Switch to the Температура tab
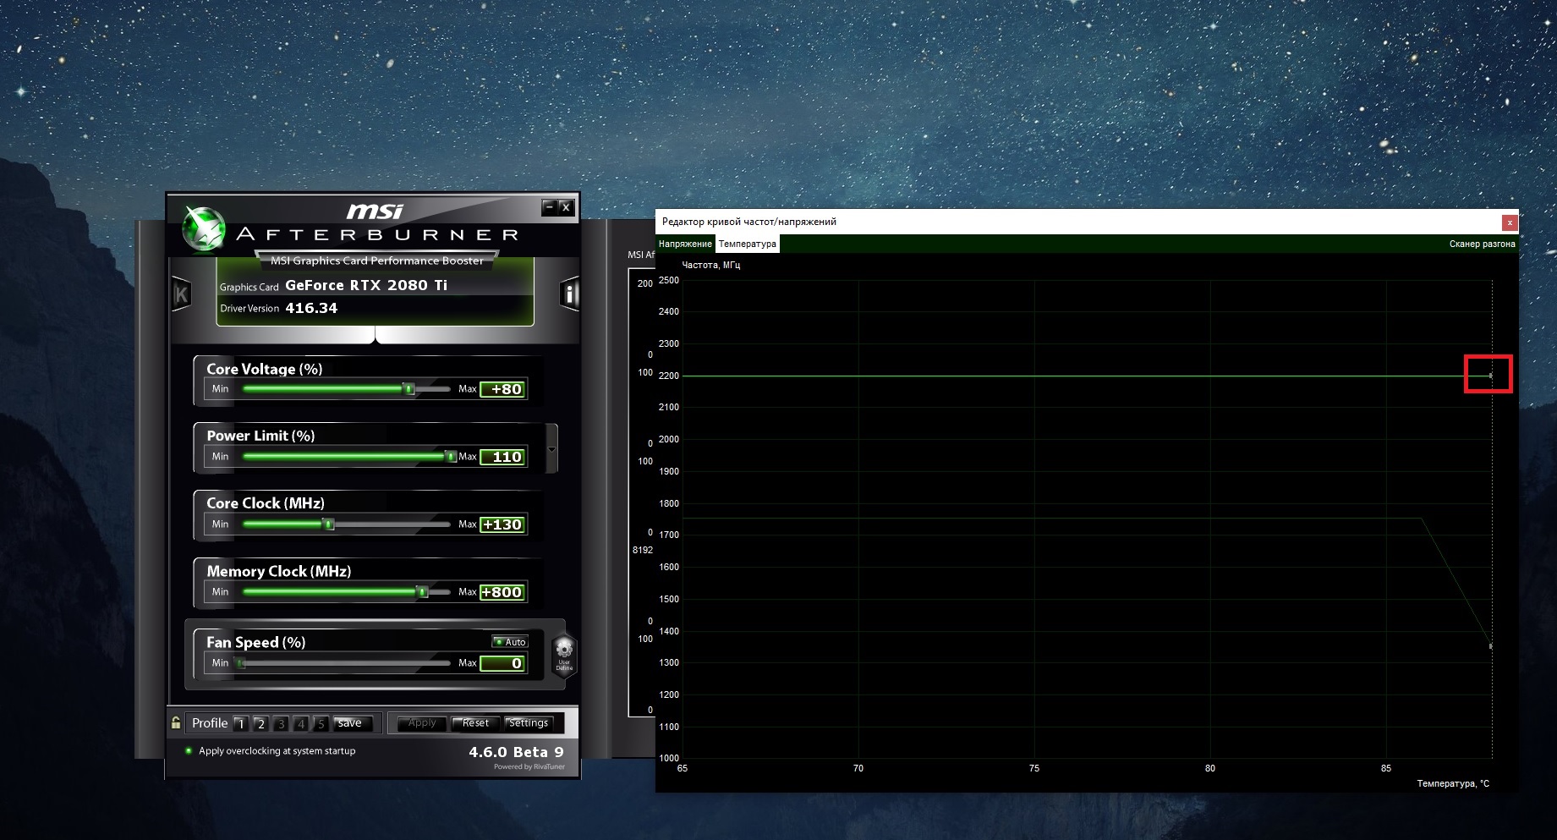1557x840 pixels. point(748,244)
